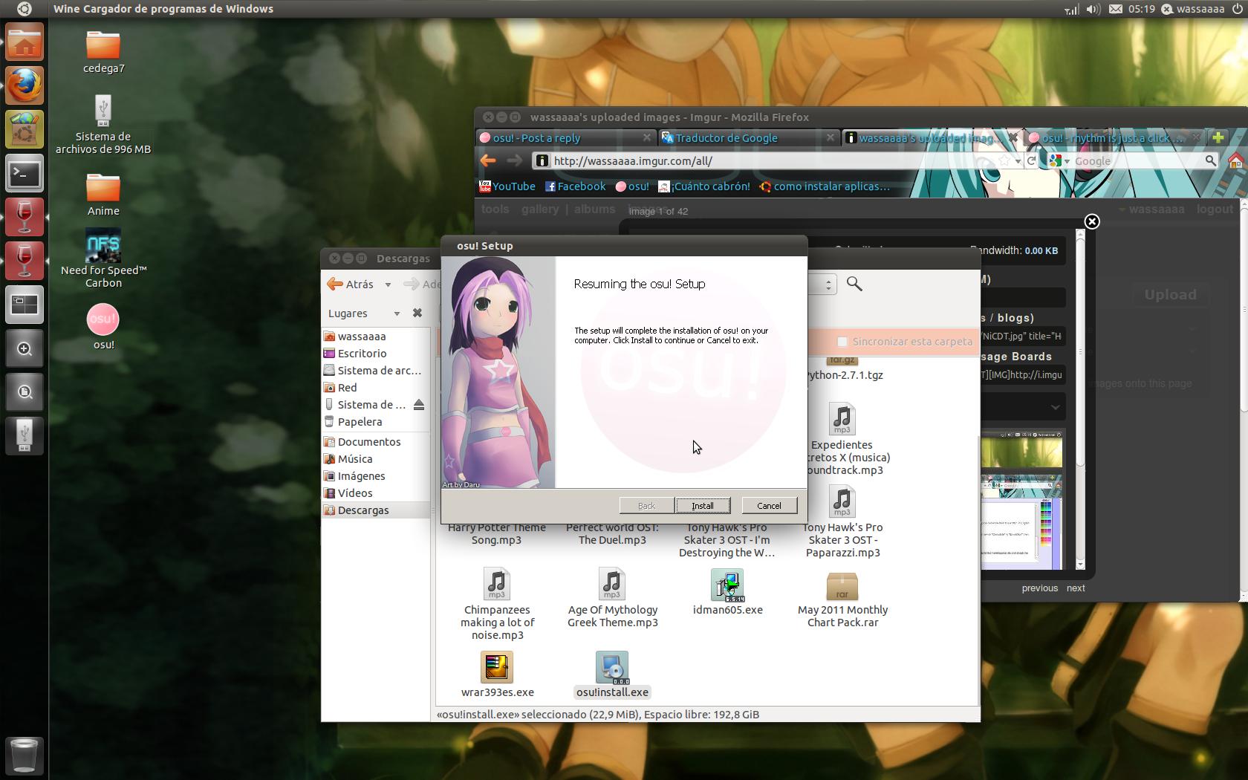
Task: Open Lugares sidebar dropdown
Action: 397,313
